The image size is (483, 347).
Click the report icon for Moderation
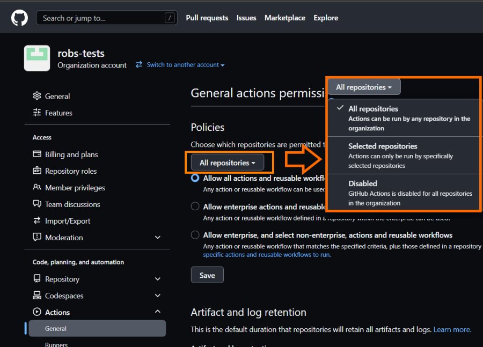(x=37, y=237)
